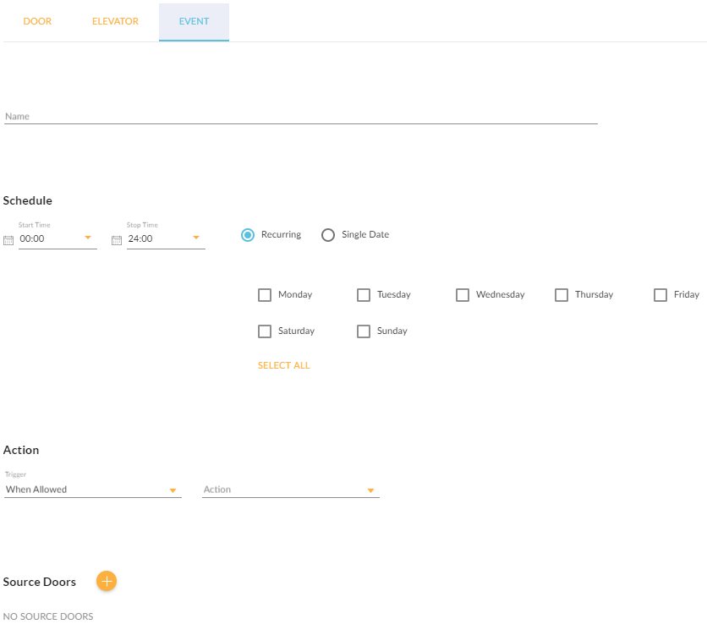Image resolution: width=707 pixels, height=624 pixels.
Task: Enable the Sunday checkbox
Action: (364, 331)
